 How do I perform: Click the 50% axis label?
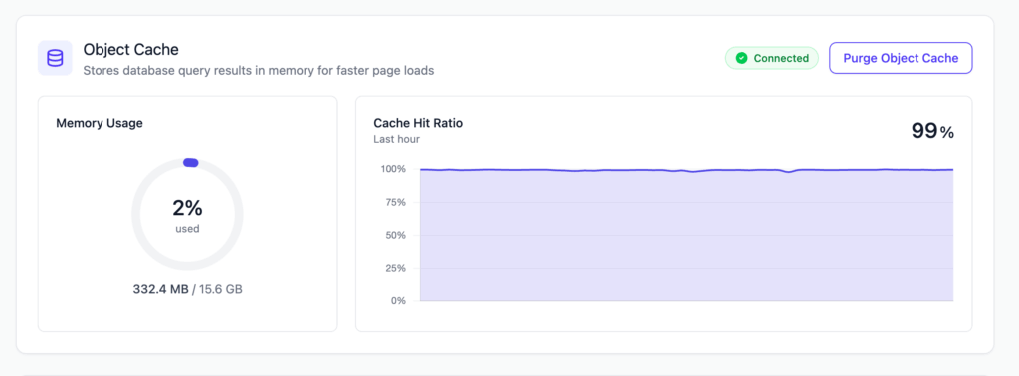pos(396,235)
